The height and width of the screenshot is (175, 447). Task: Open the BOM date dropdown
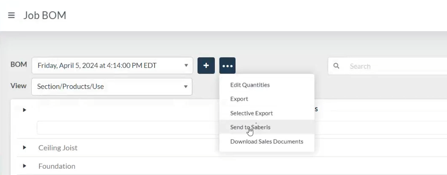click(112, 66)
